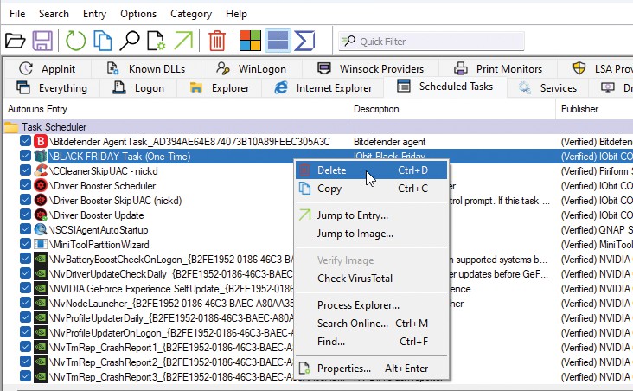633x391 pixels.
Task: Select the Task Scheduler group row
Action: 318,127
